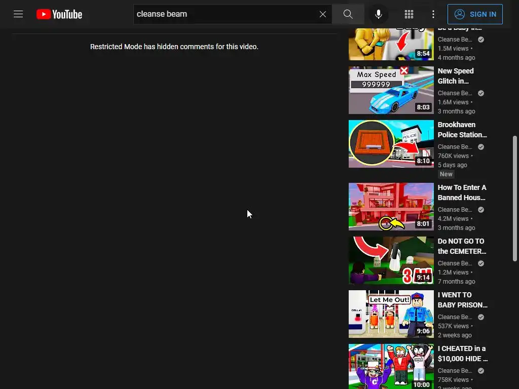Click verified badge on Banned House video
Viewport: 519px width, 389px height.
[481, 210]
